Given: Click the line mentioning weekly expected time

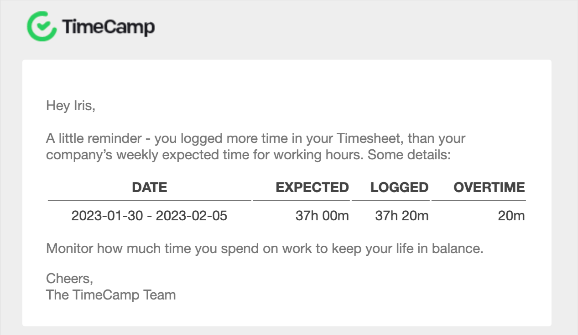Looking at the screenshot, I should (249, 155).
